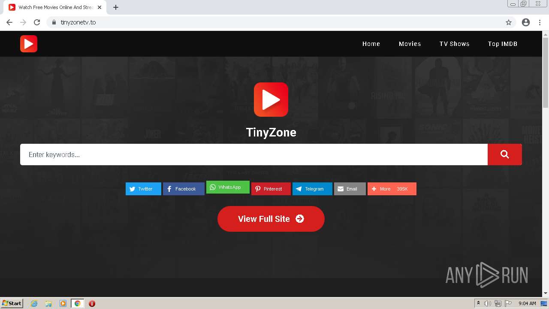Reload the page with the refresh icon
This screenshot has height=309, width=549.
37,22
